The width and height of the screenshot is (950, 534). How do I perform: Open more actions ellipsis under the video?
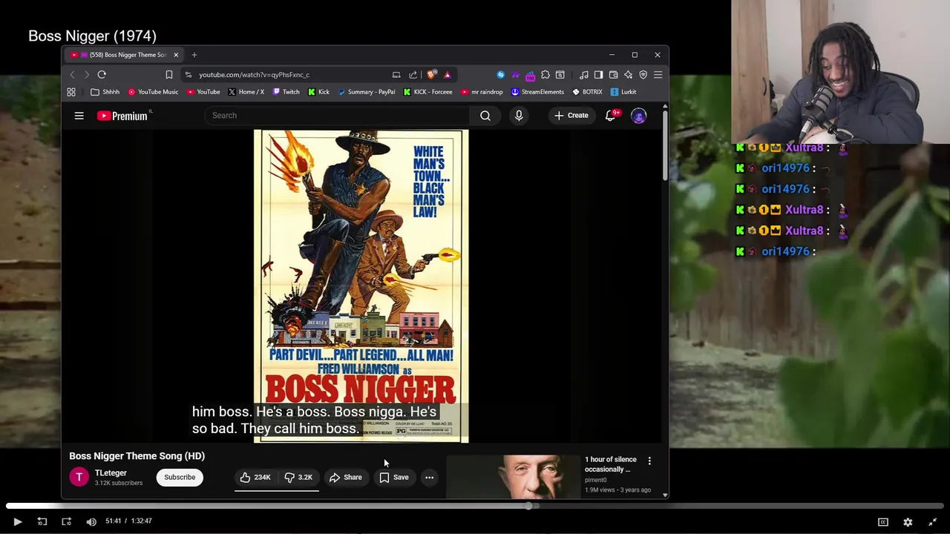[x=429, y=478]
